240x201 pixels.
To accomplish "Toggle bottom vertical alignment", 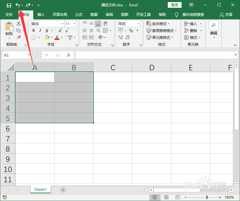I will (x=98, y=24).
